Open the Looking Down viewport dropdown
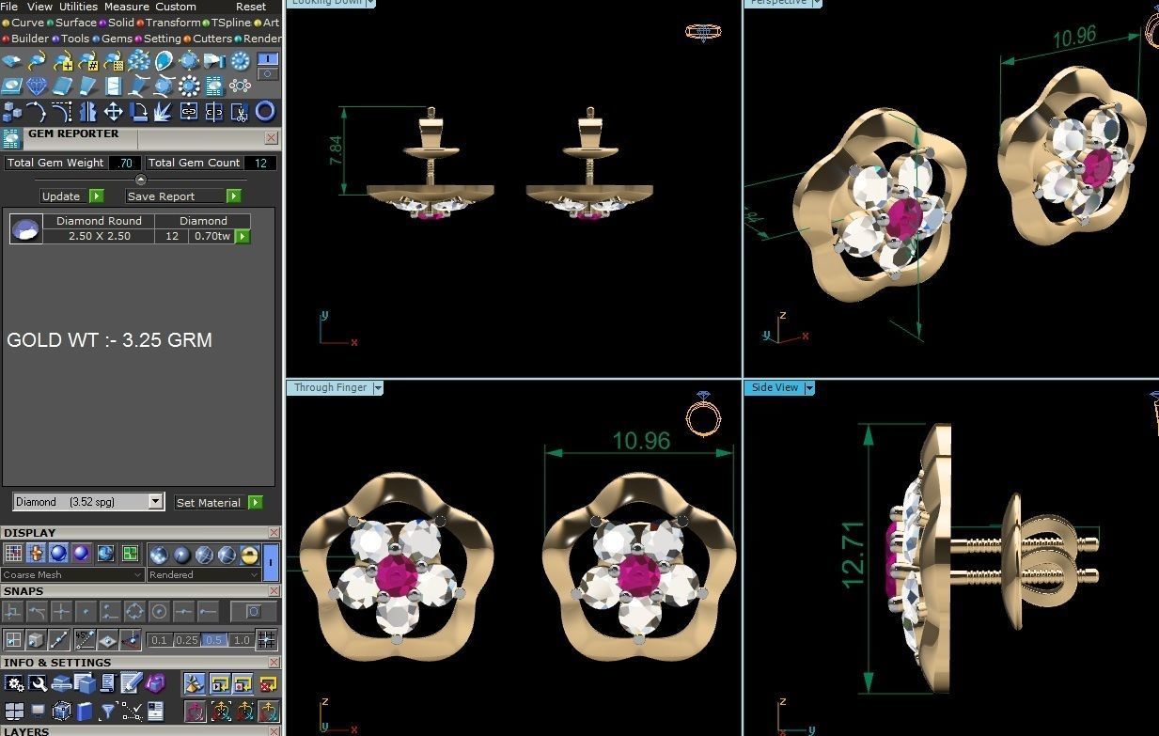This screenshot has height=736, width=1159. pos(370,3)
